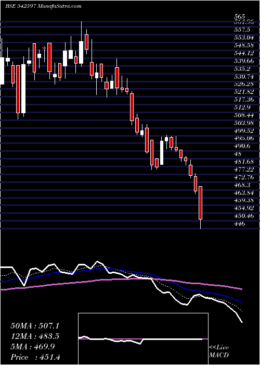
Task: Click the <<Live MACD label
Action: click(219, 351)
